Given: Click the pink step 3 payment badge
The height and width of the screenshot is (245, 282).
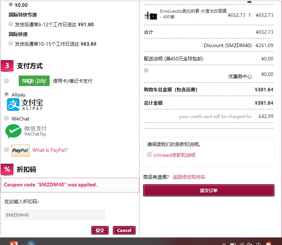Looking at the screenshot, I should click(x=7, y=66).
